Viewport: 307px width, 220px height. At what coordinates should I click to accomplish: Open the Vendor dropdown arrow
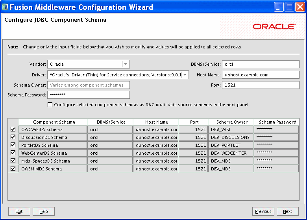click(126, 64)
